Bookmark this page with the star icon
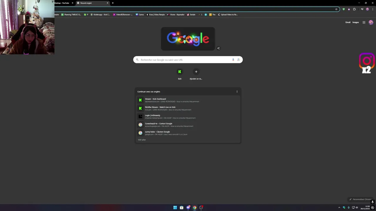376x211 pixels. (336, 9)
